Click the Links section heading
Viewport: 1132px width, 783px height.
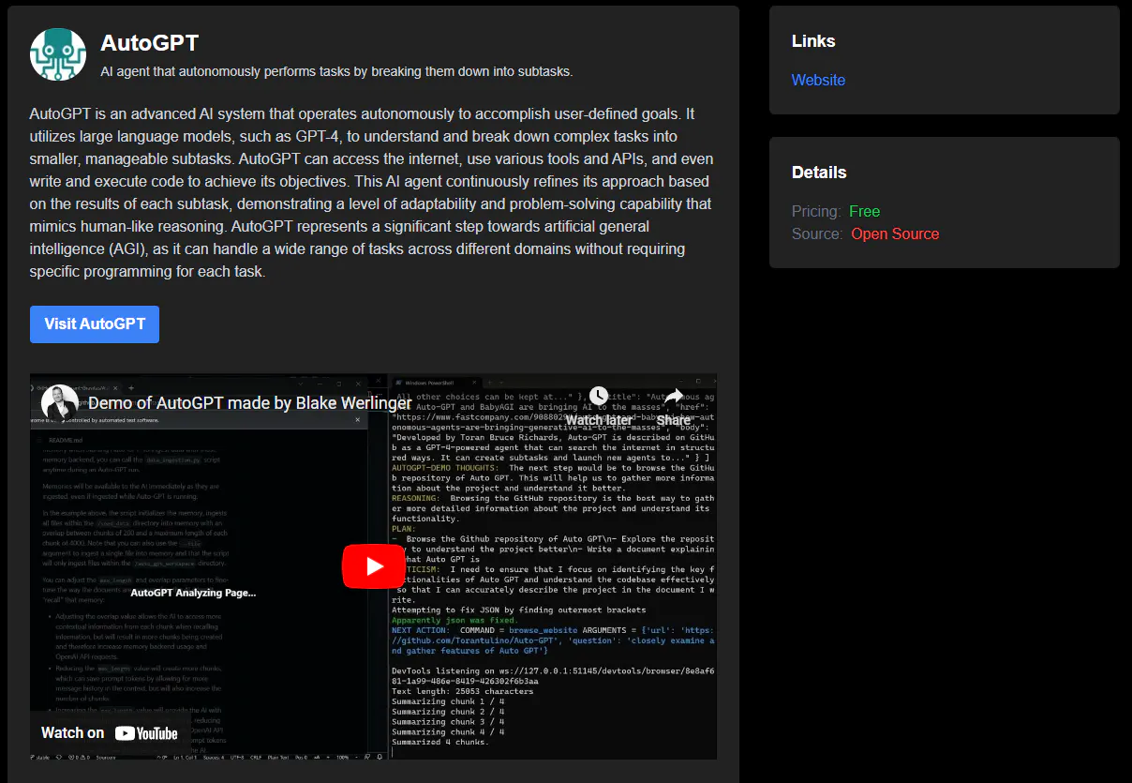(813, 40)
